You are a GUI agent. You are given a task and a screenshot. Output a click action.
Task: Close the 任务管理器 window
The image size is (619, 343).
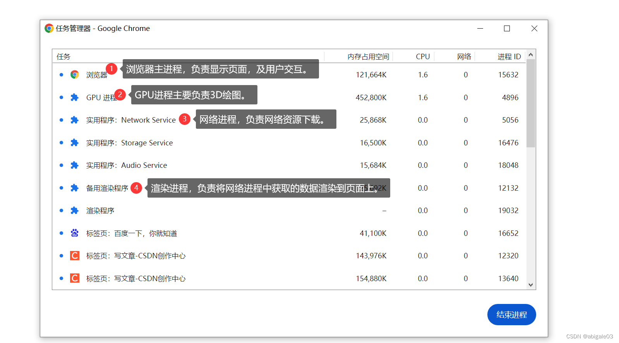coord(534,28)
